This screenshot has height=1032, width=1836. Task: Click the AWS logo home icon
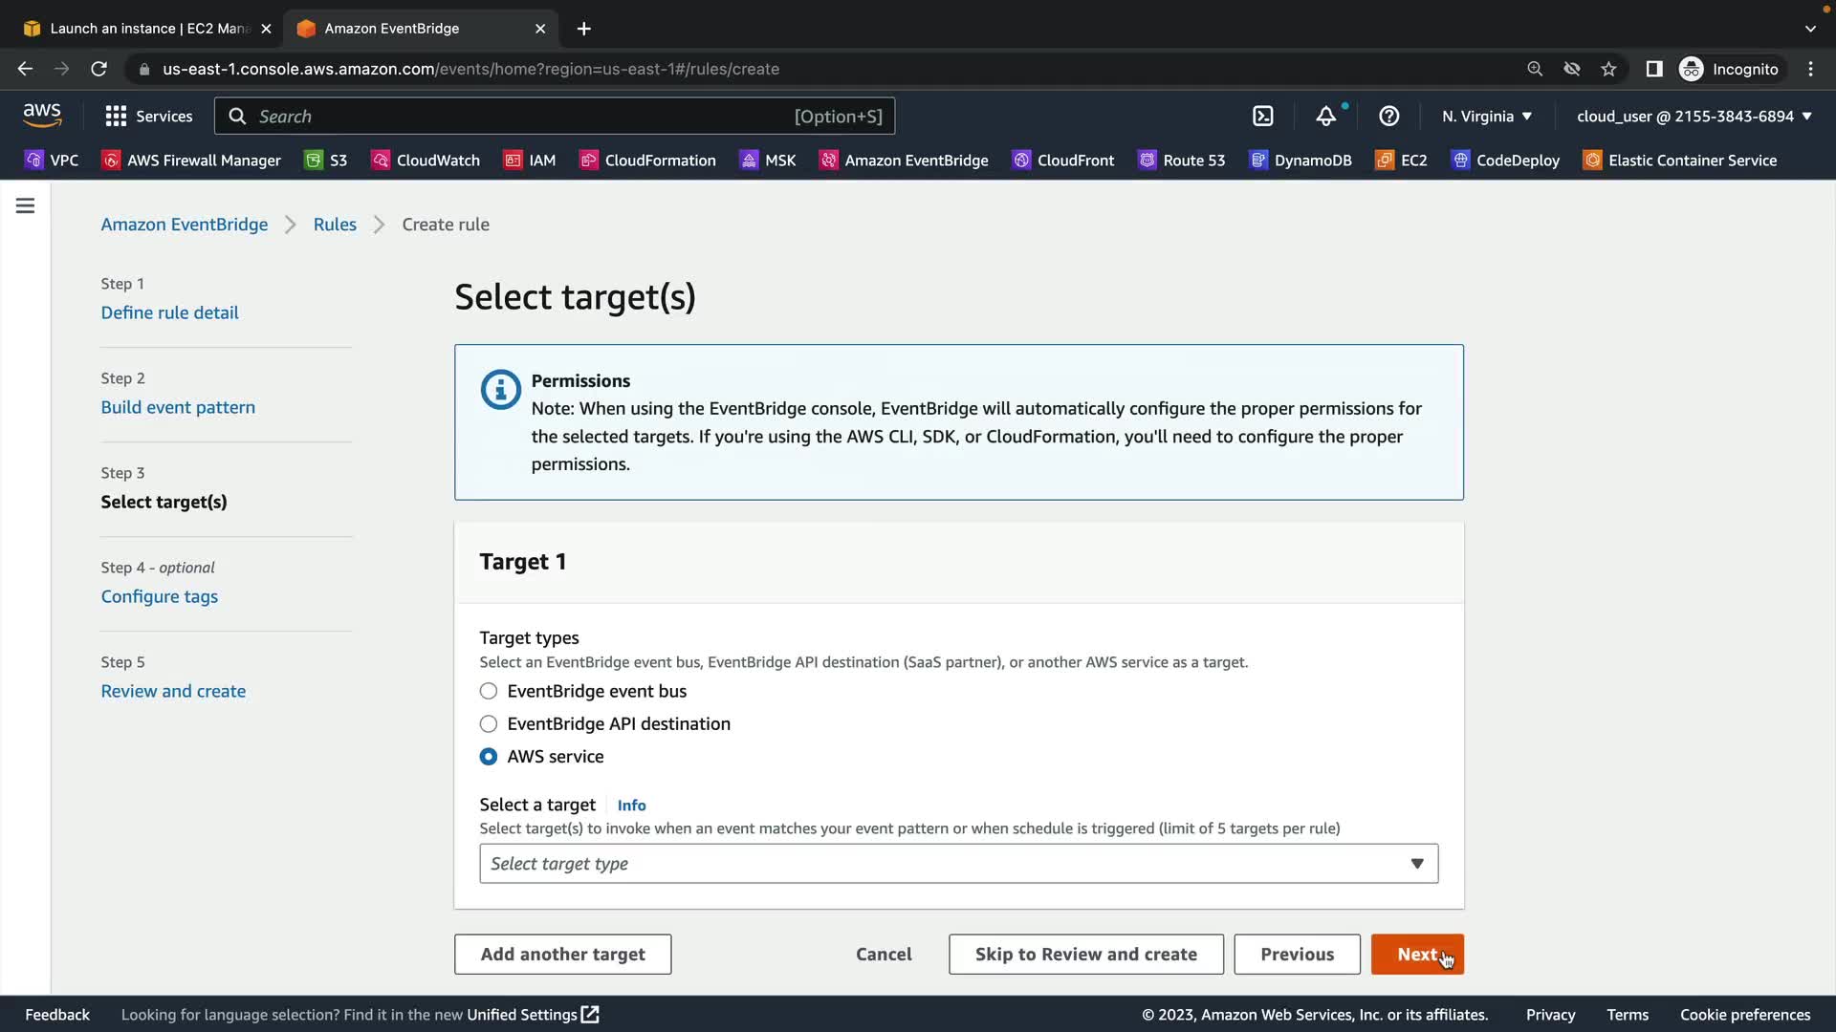coord(42,116)
